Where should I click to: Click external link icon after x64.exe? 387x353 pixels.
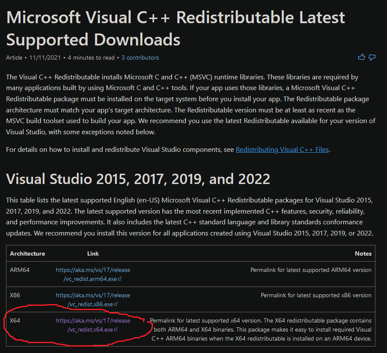coord(116,329)
